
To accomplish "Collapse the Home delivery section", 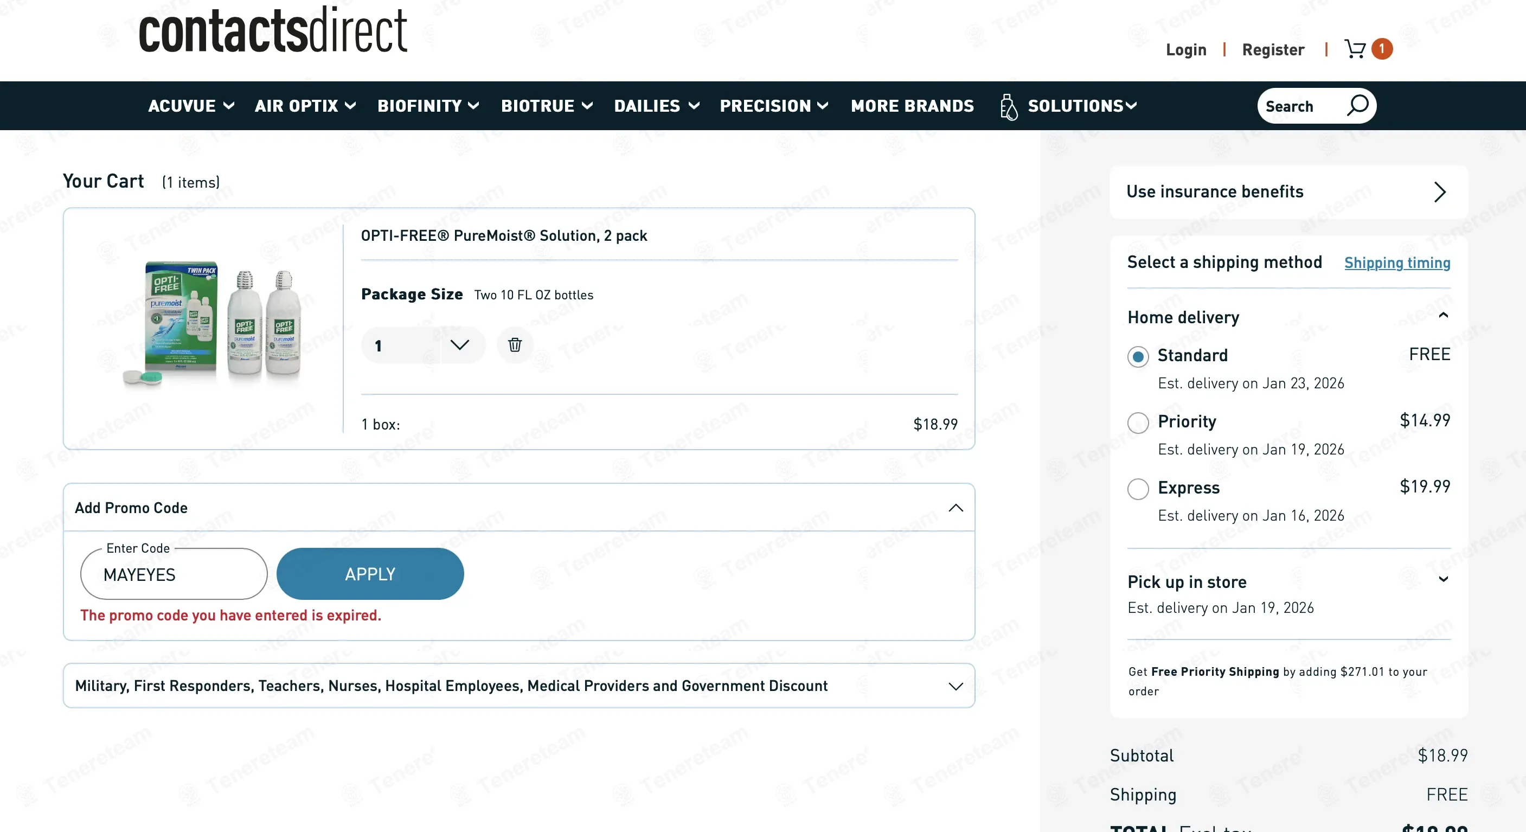I will coord(1444,316).
